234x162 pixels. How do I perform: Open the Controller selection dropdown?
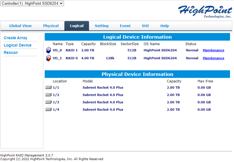32,3
